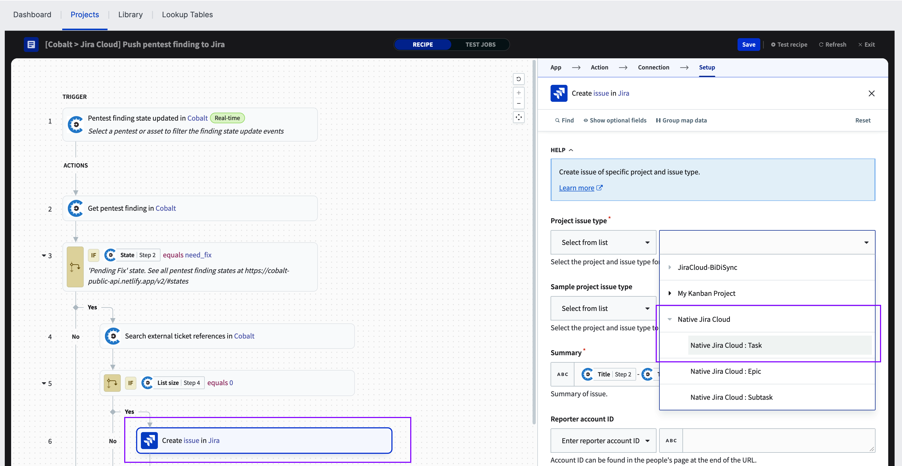The image size is (902, 466).
Task: Reset the setup fields
Action: [x=863, y=121]
